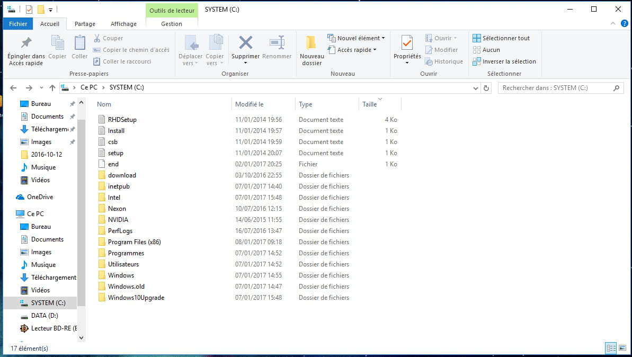This screenshot has height=357, width=632.
Task: Click SYSTEM (C:) in address breadcrumb
Action: click(x=127, y=87)
